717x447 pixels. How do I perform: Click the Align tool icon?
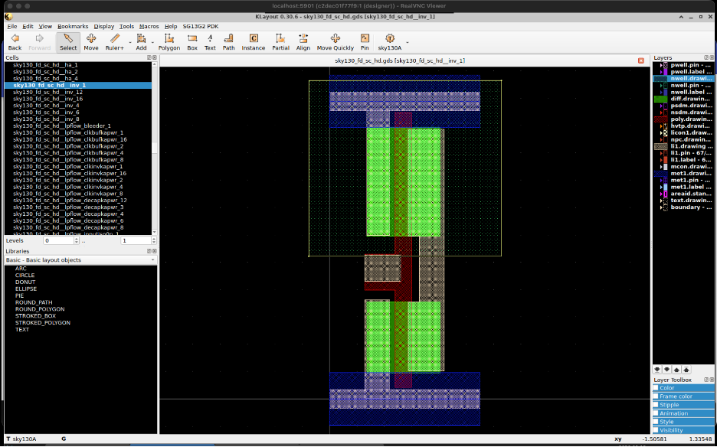303,41
